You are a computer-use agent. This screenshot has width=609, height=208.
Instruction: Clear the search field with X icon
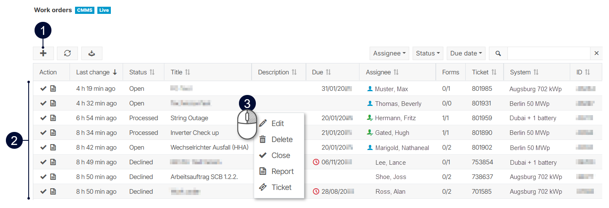pos(596,53)
